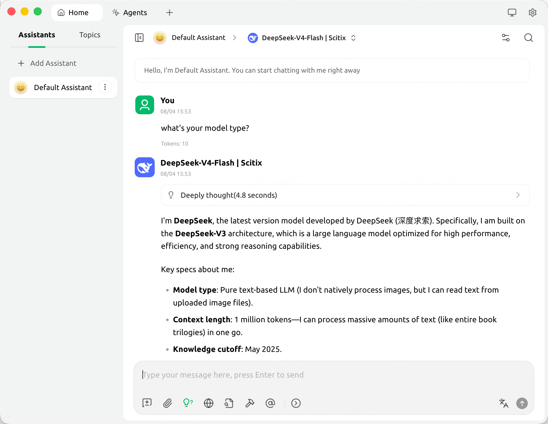The height and width of the screenshot is (424, 548).
Task: Click the DeepSeek-V4-Flash | Scitix reply sender name
Action: click(x=211, y=163)
